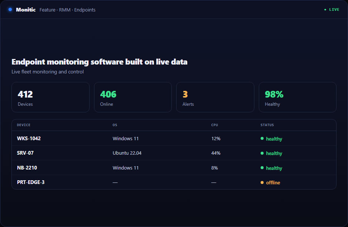The image size is (348, 227).
Task: Click Windows 11 in the NB-2210 row
Action: pyautogui.click(x=126, y=168)
